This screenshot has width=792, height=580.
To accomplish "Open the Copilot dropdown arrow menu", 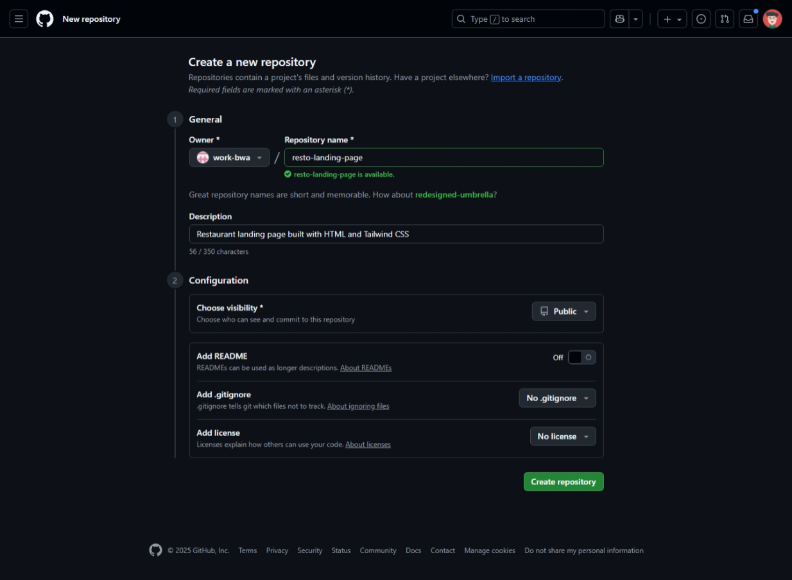I will 635,19.
